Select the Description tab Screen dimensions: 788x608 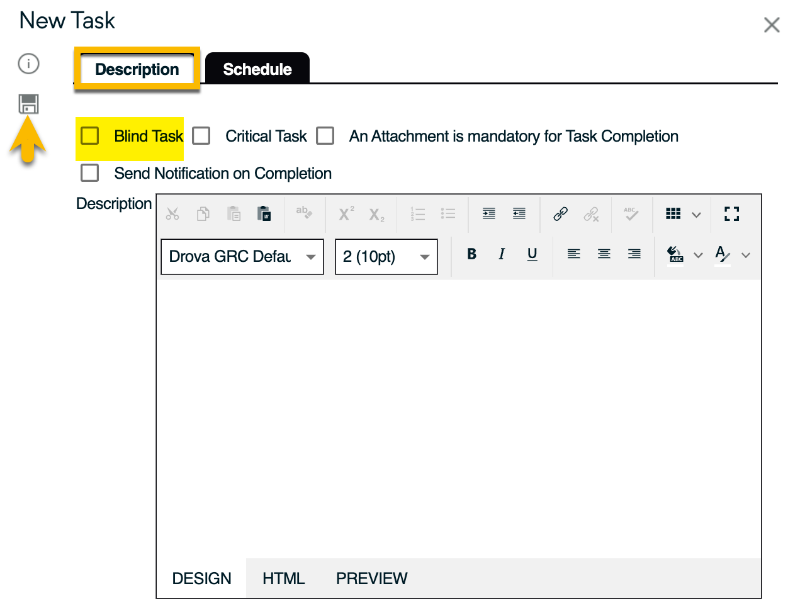tap(137, 69)
